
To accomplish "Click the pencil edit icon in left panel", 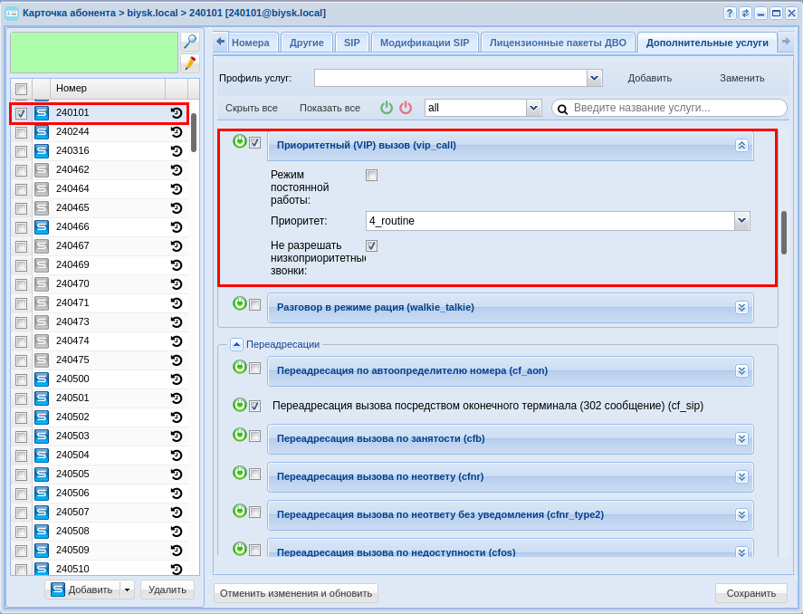I will point(189,62).
